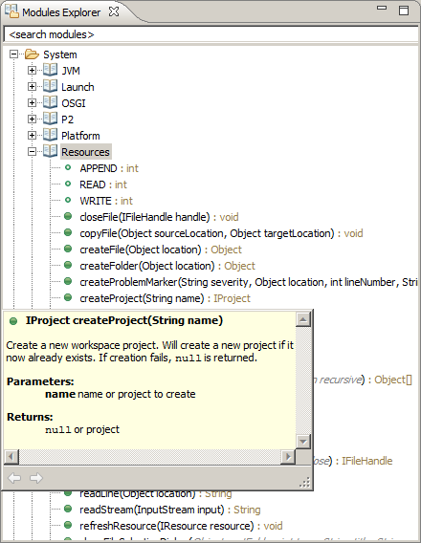
Task: Close the Modules Explorer tab
Action: coord(114,11)
